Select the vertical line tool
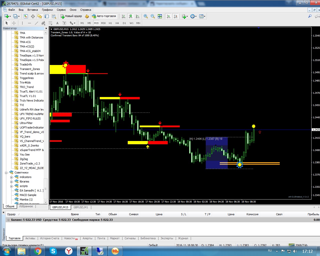320x256 pixels. click(22, 23)
